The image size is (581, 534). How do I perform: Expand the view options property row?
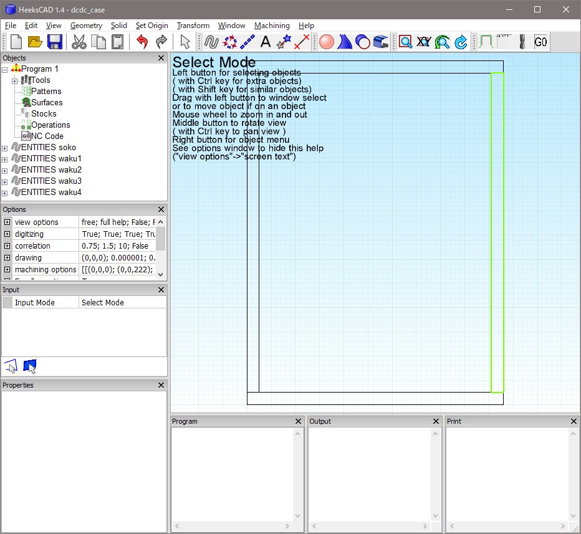click(x=7, y=222)
